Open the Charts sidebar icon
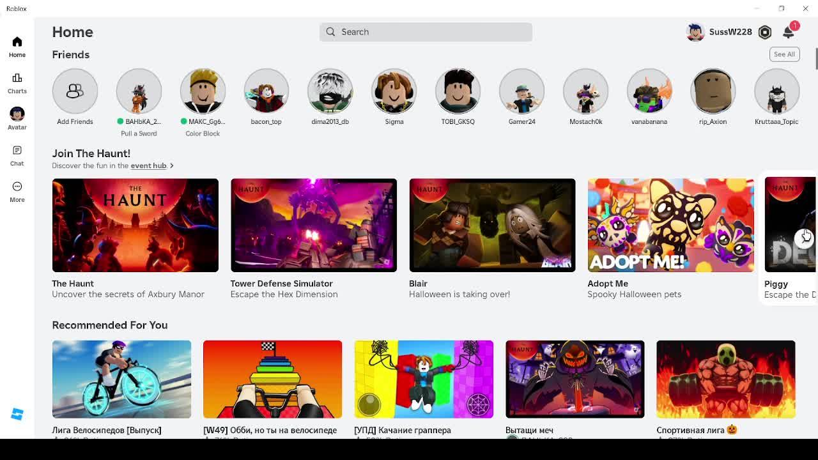 [x=17, y=78]
